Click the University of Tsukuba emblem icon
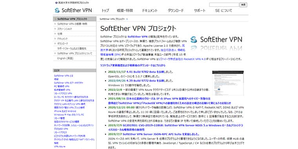Image resolution: width=298 pixels, height=149 pixels. pos(56,3)
